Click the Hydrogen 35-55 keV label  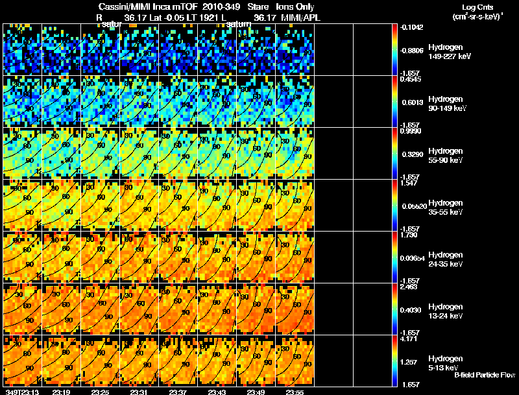446,208
